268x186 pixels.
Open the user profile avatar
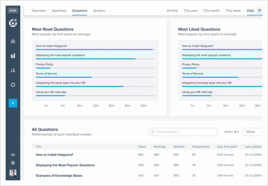13,174
